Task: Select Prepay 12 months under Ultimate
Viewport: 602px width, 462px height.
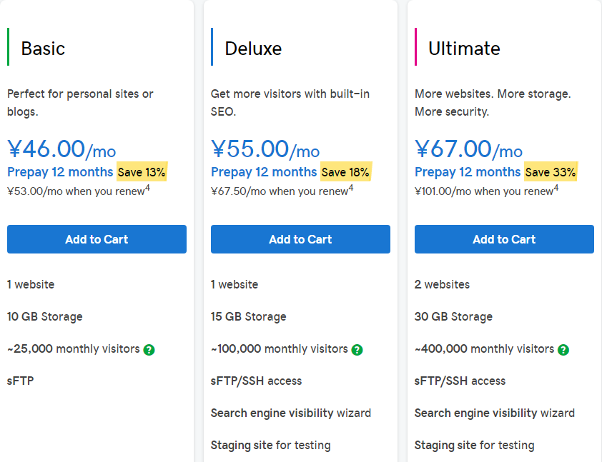Action: click(x=468, y=172)
